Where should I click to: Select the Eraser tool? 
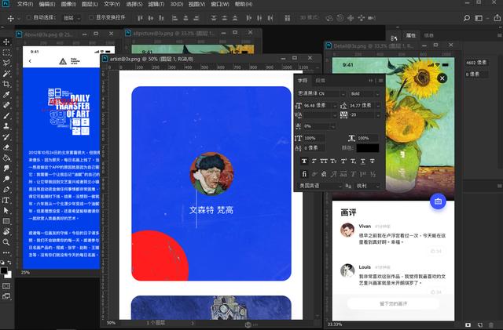pyautogui.click(x=6, y=147)
